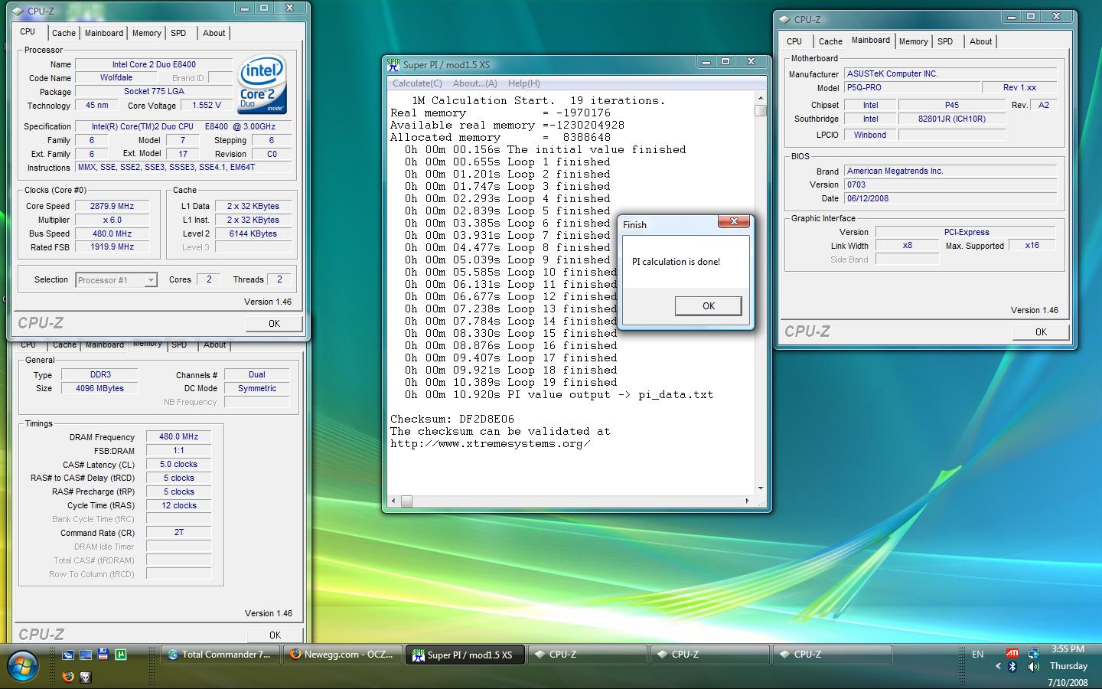Click the Chipset value P45
The height and width of the screenshot is (689, 1102).
click(951, 106)
